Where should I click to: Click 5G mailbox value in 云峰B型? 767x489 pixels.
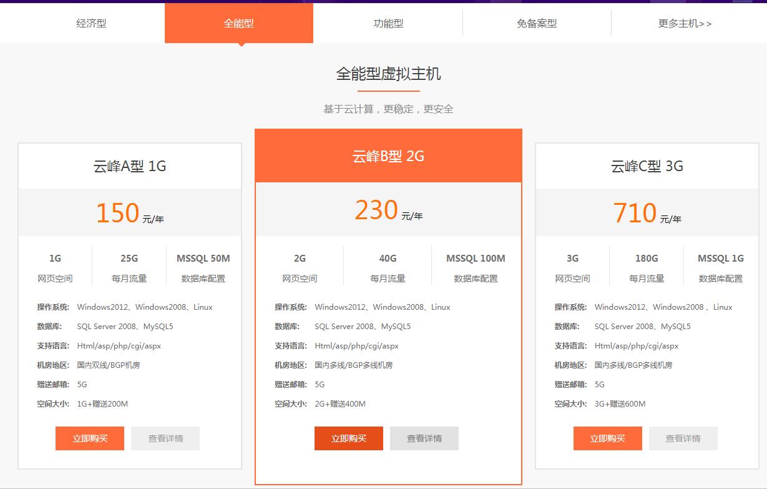[x=320, y=385]
